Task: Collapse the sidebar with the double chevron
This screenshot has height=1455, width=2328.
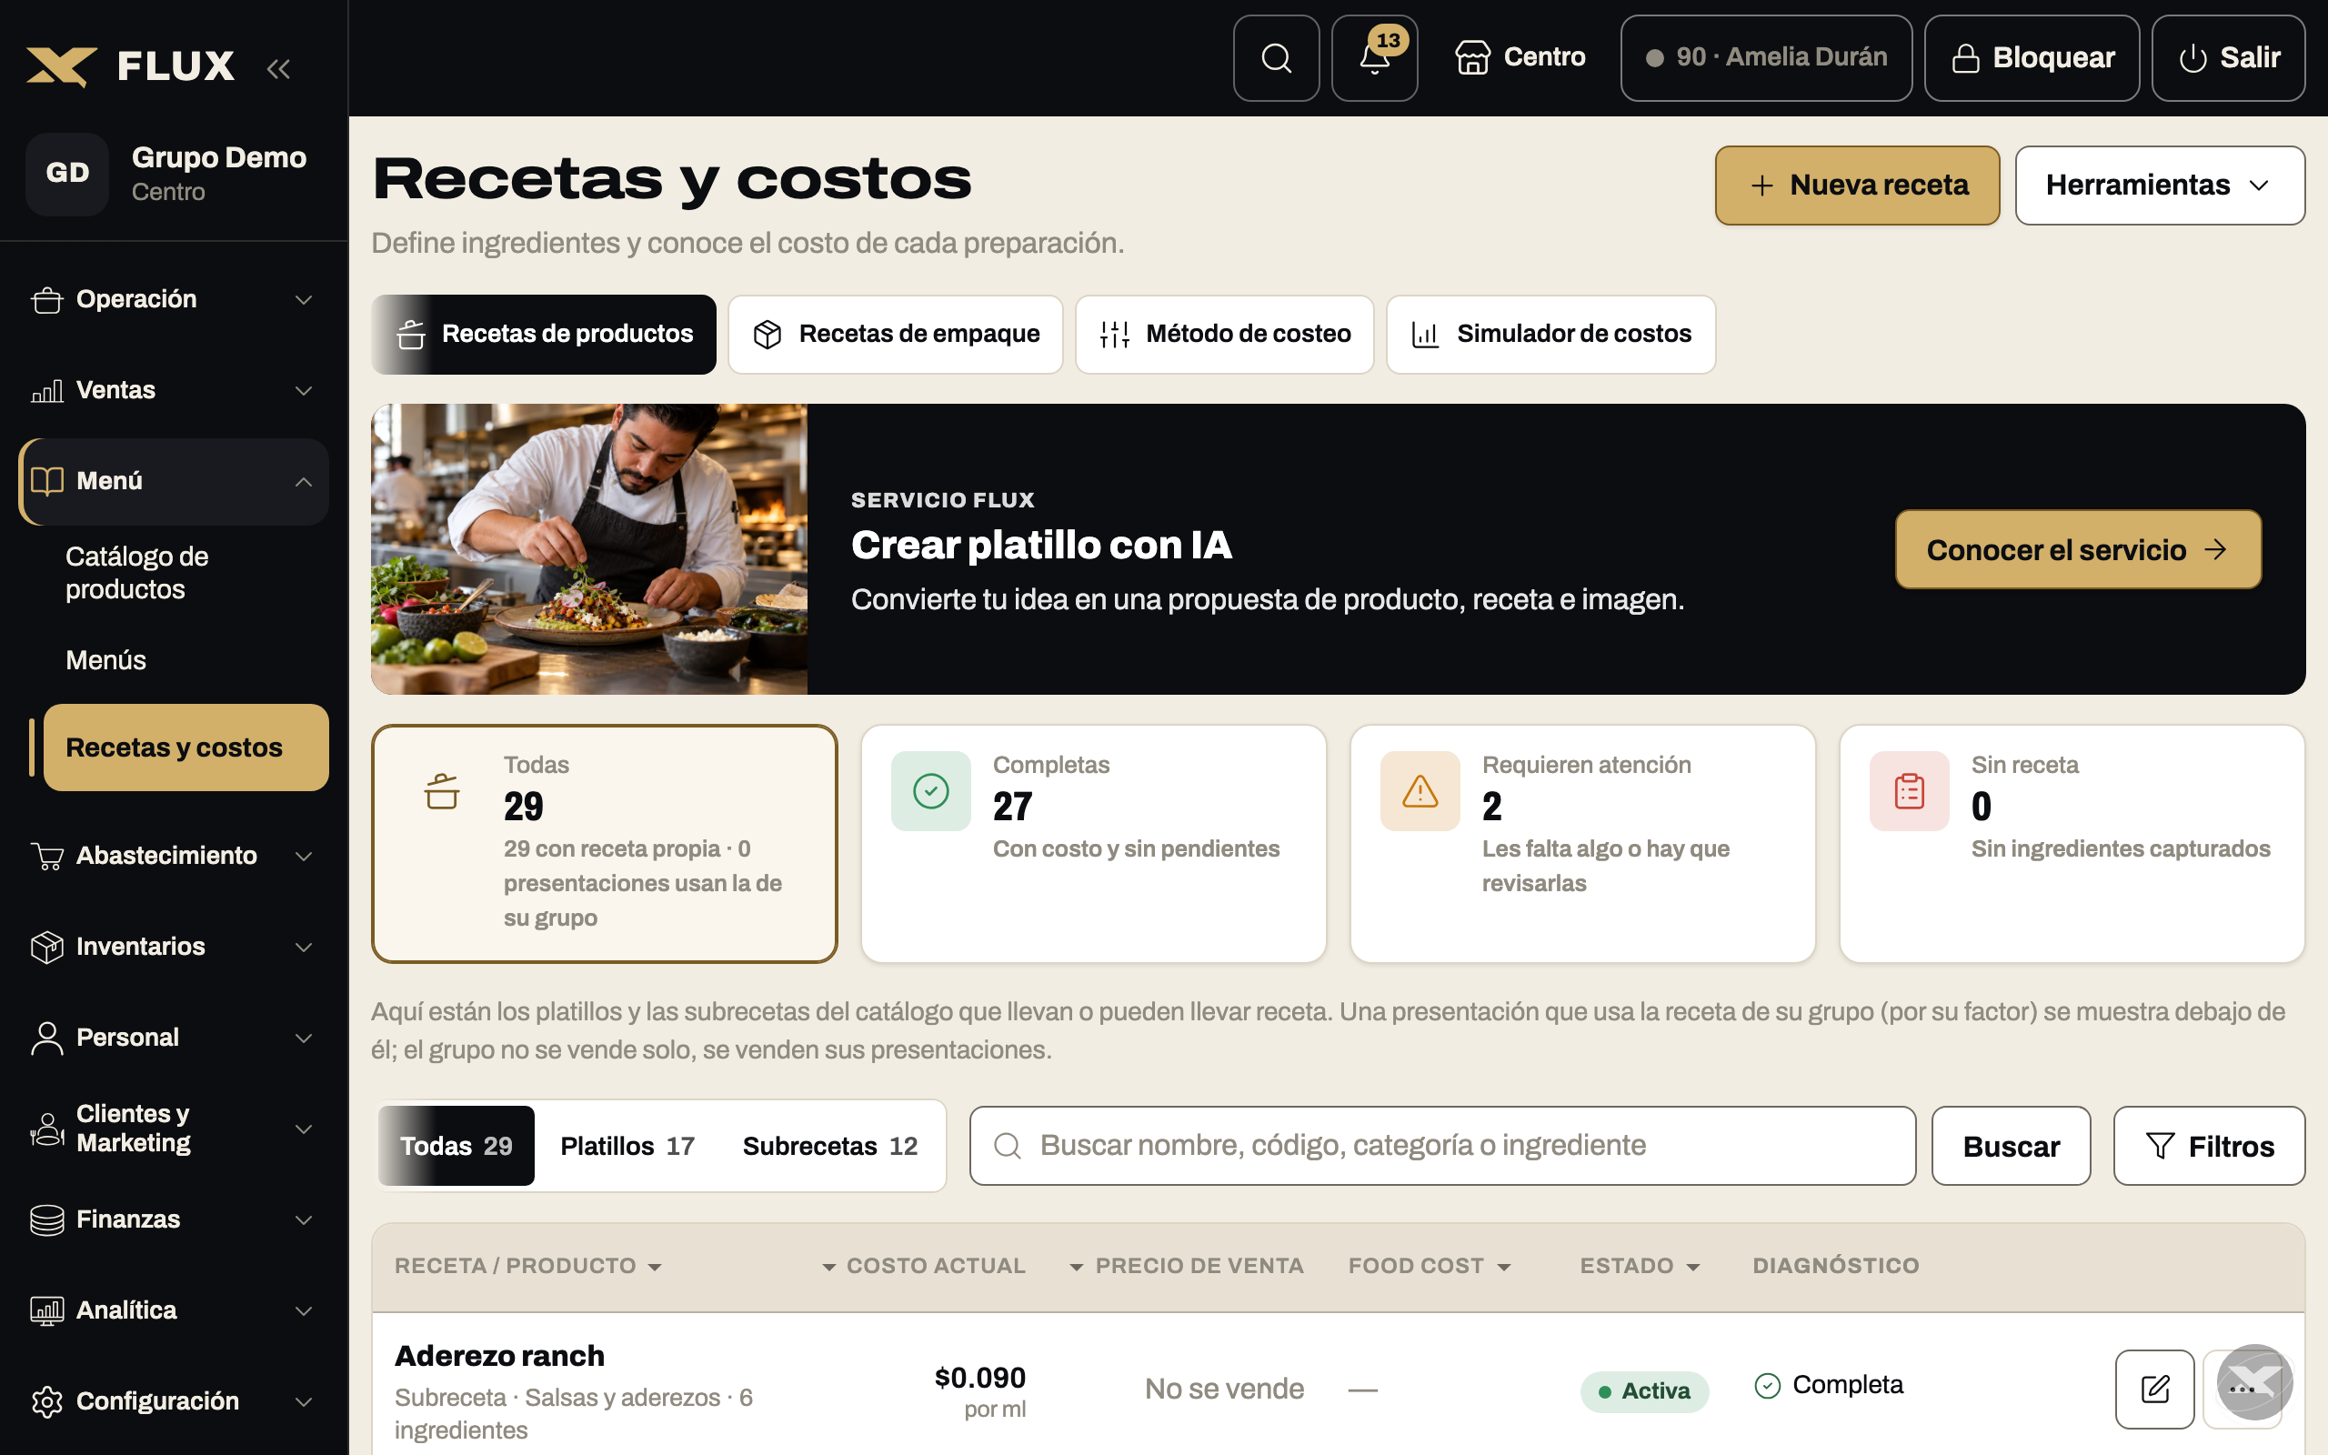Action: (x=278, y=68)
